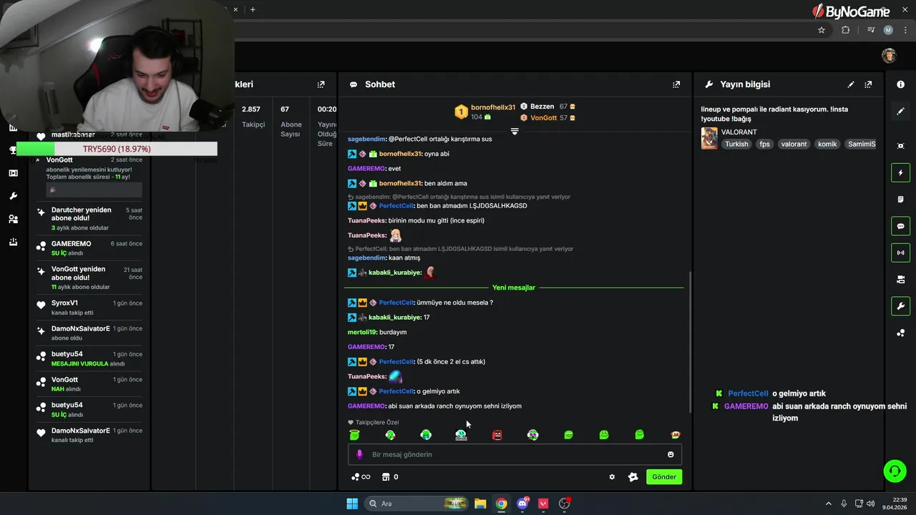Open the user mertoli19 in chat
The image size is (916, 515).
click(361, 332)
